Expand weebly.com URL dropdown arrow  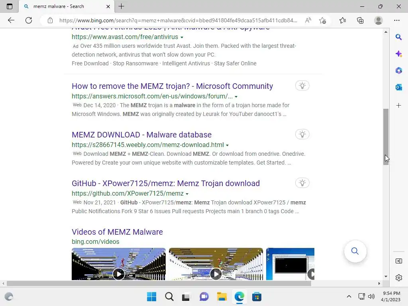(227, 145)
